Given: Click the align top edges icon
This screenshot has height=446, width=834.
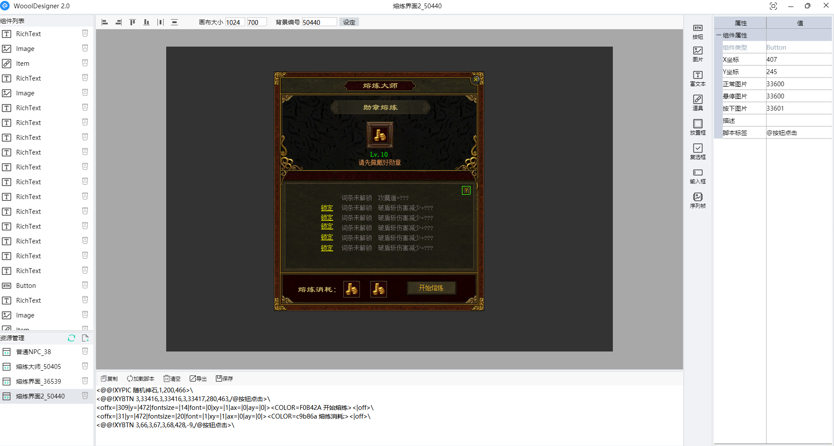Looking at the screenshot, I should [x=133, y=22].
